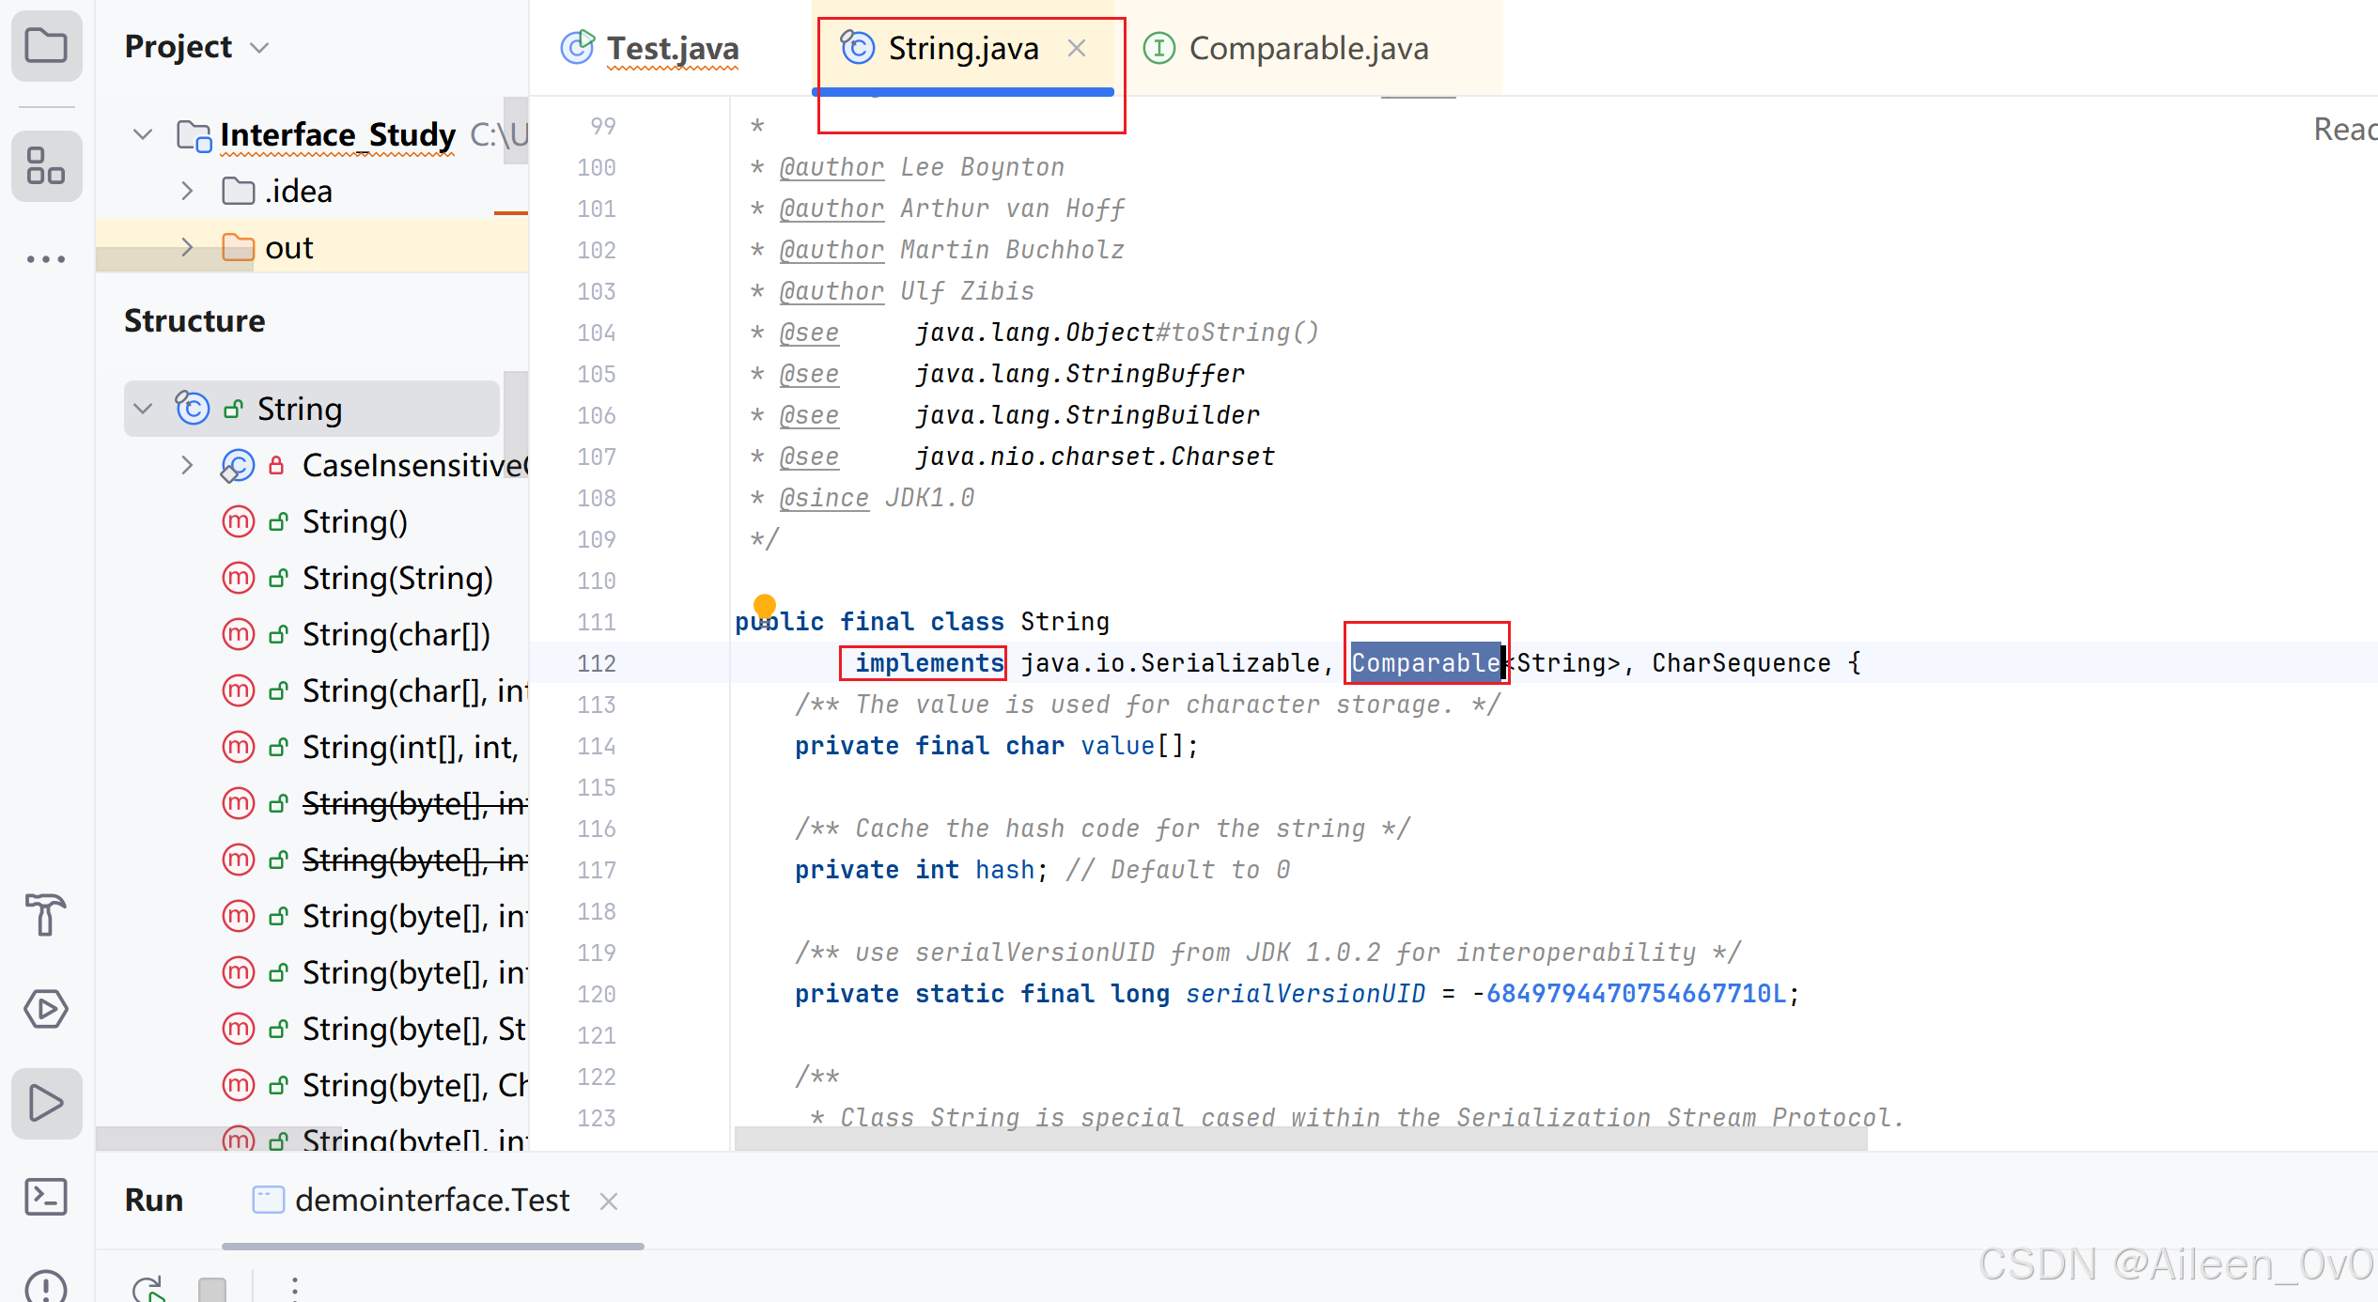This screenshot has width=2378, height=1302.
Task: Click the String class icon in Structure
Action: coord(193,409)
